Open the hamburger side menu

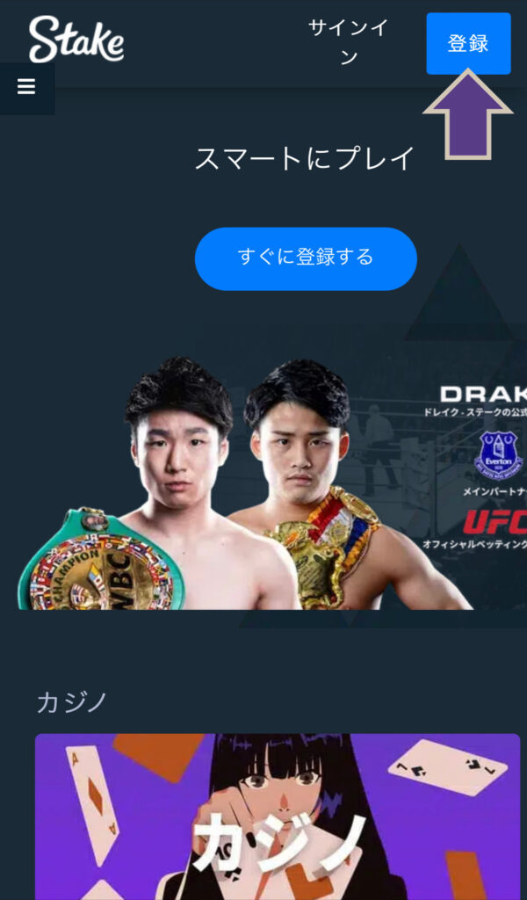pos(26,87)
